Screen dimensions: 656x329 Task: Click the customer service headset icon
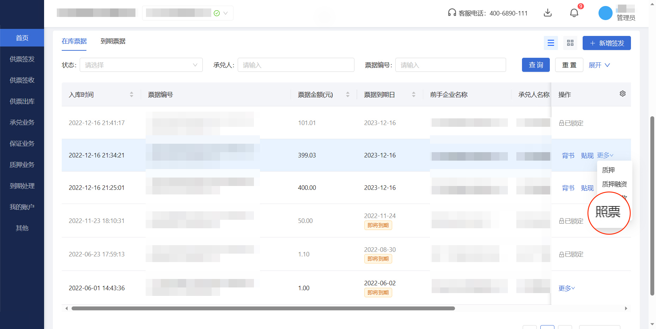[452, 13]
